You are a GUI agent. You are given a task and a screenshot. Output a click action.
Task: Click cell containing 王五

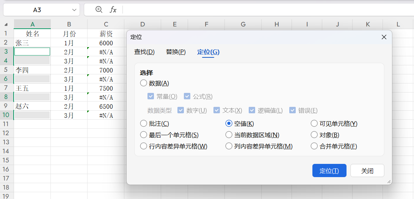pos(32,88)
